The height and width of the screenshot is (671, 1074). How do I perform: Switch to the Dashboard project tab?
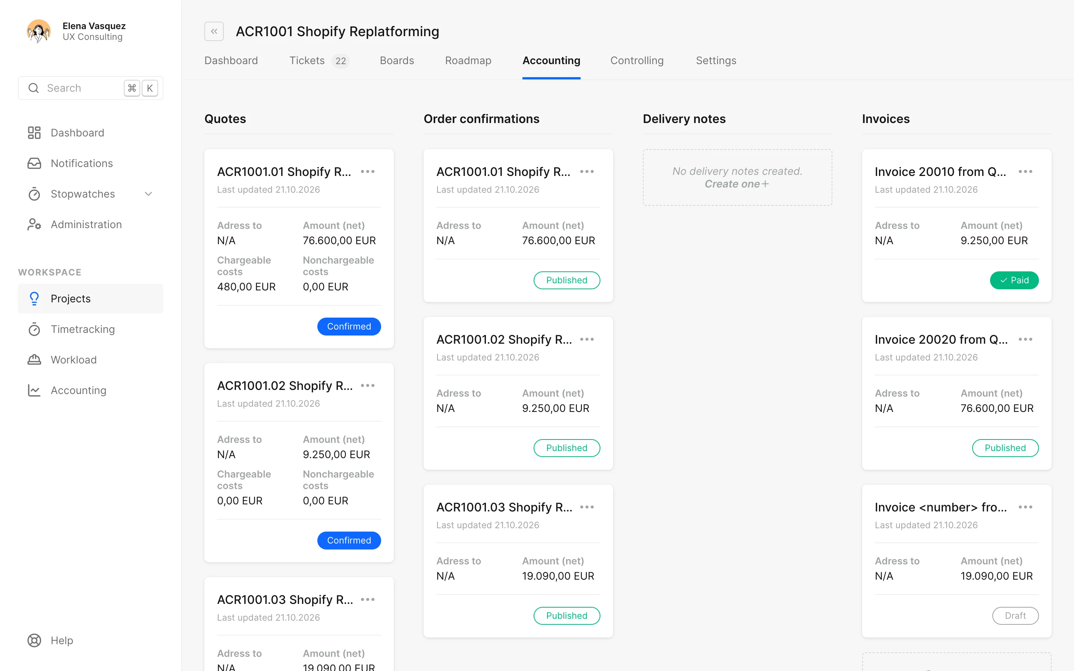pyautogui.click(x=231, y=60)
